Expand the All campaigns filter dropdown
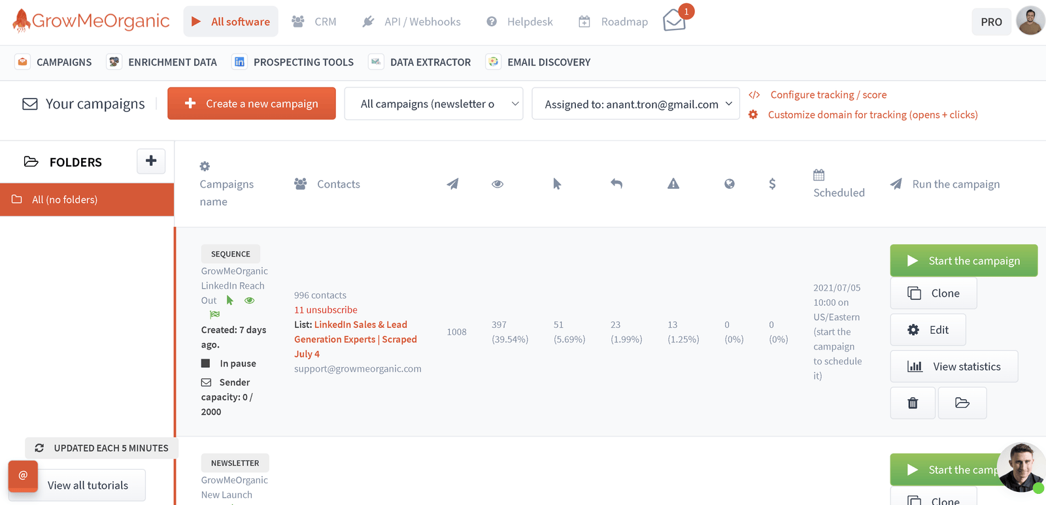 point(433,104)
